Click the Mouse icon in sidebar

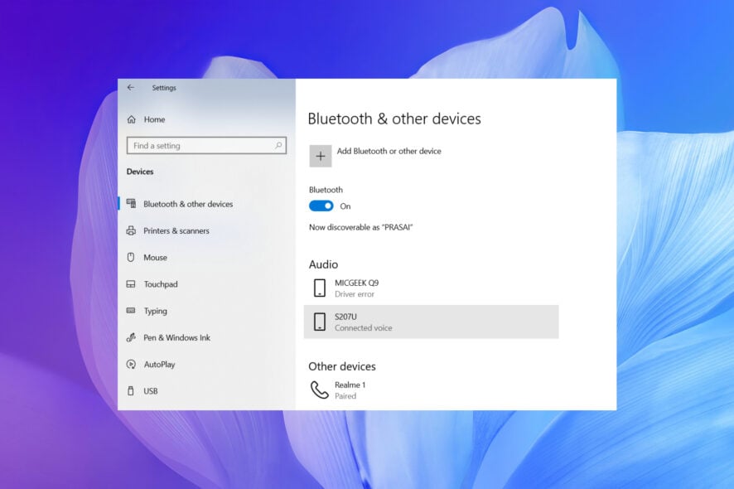tap(131, 258)
